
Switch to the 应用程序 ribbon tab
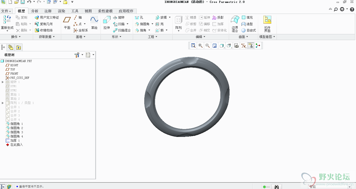point(126,11)
